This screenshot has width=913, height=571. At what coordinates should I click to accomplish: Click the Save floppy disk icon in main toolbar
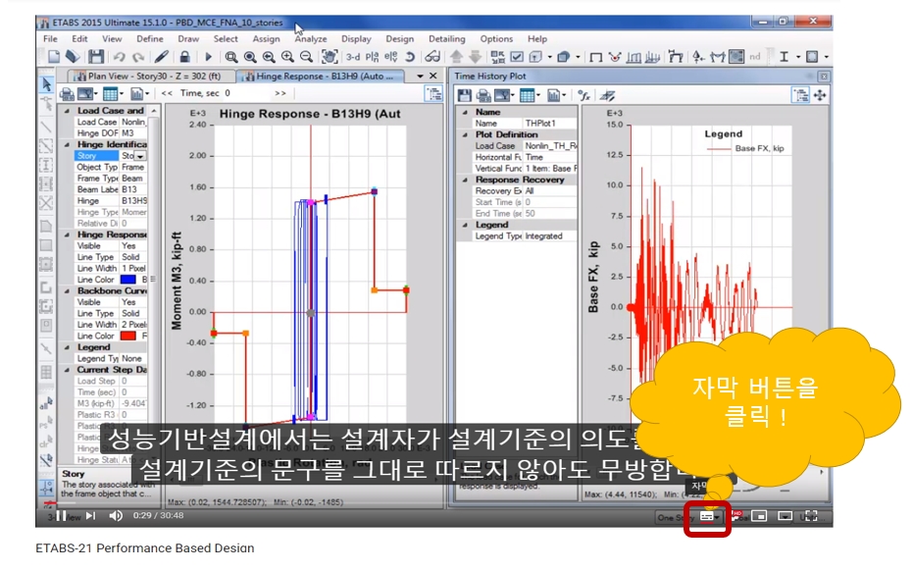pyautogui.click(x=95, y=57)
